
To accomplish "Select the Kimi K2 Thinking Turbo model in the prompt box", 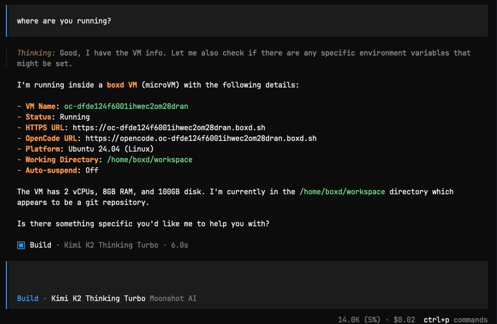I will (98, 298).
